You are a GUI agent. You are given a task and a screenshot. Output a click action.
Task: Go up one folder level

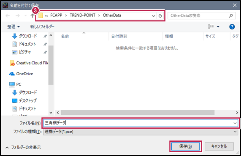[32, 16]
